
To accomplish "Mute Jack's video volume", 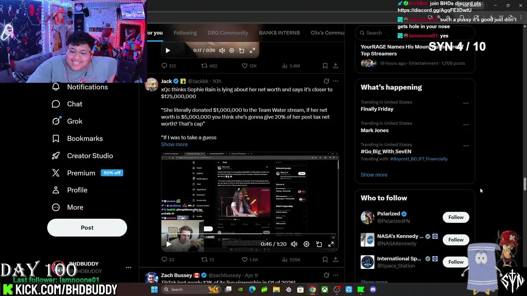I will 294,244.
